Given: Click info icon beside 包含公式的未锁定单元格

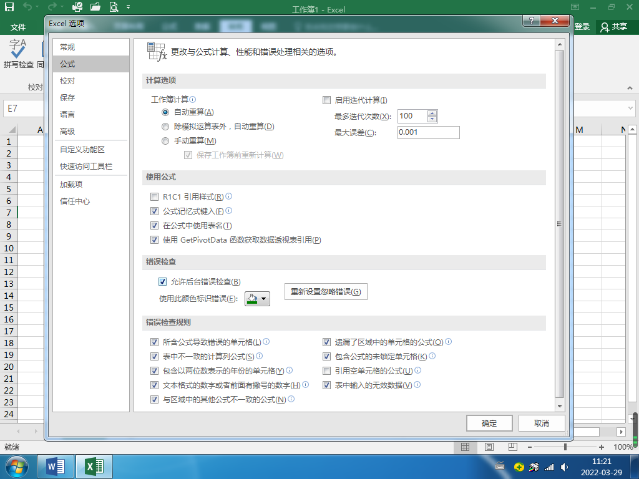Looking at the screenshot, I should click(x=432, y=356).
